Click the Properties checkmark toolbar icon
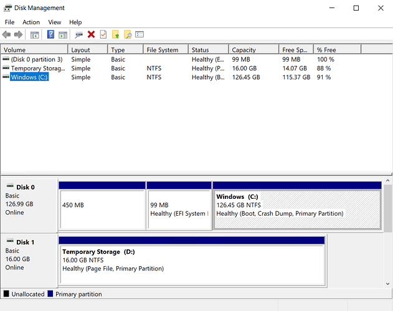The image size is (393, 311). (x=103, y=35)
